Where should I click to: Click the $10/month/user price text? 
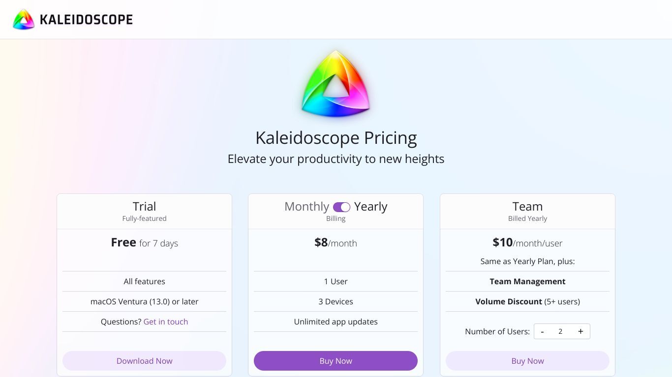[527, 242]
